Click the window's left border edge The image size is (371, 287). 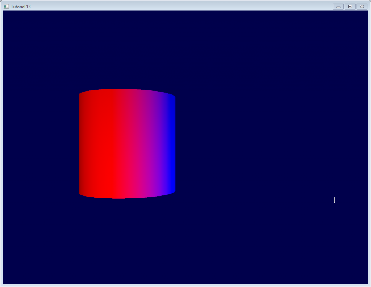pyautogui.click(x=1, y=145)
